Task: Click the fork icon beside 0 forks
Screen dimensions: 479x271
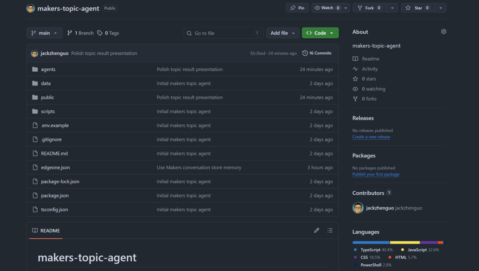Action: point(355,99)
